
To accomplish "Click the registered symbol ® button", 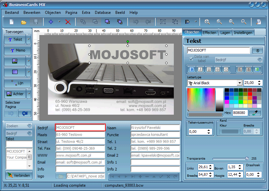I will point(257,51).
